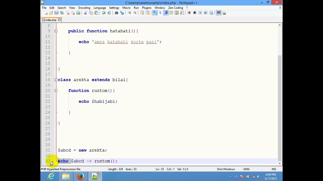The height and width of the screenshot is (181, 323).
Task: Open File Explorer from taskbar
Action: [66, 176]
